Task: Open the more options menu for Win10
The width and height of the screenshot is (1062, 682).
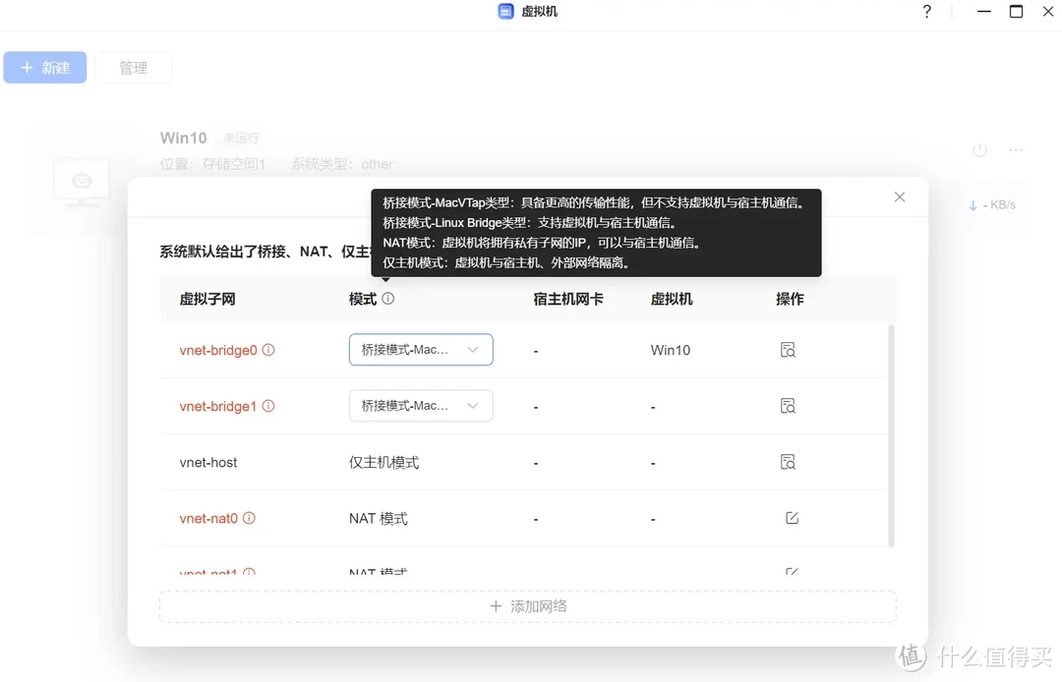Action: tap(1016, 149)
